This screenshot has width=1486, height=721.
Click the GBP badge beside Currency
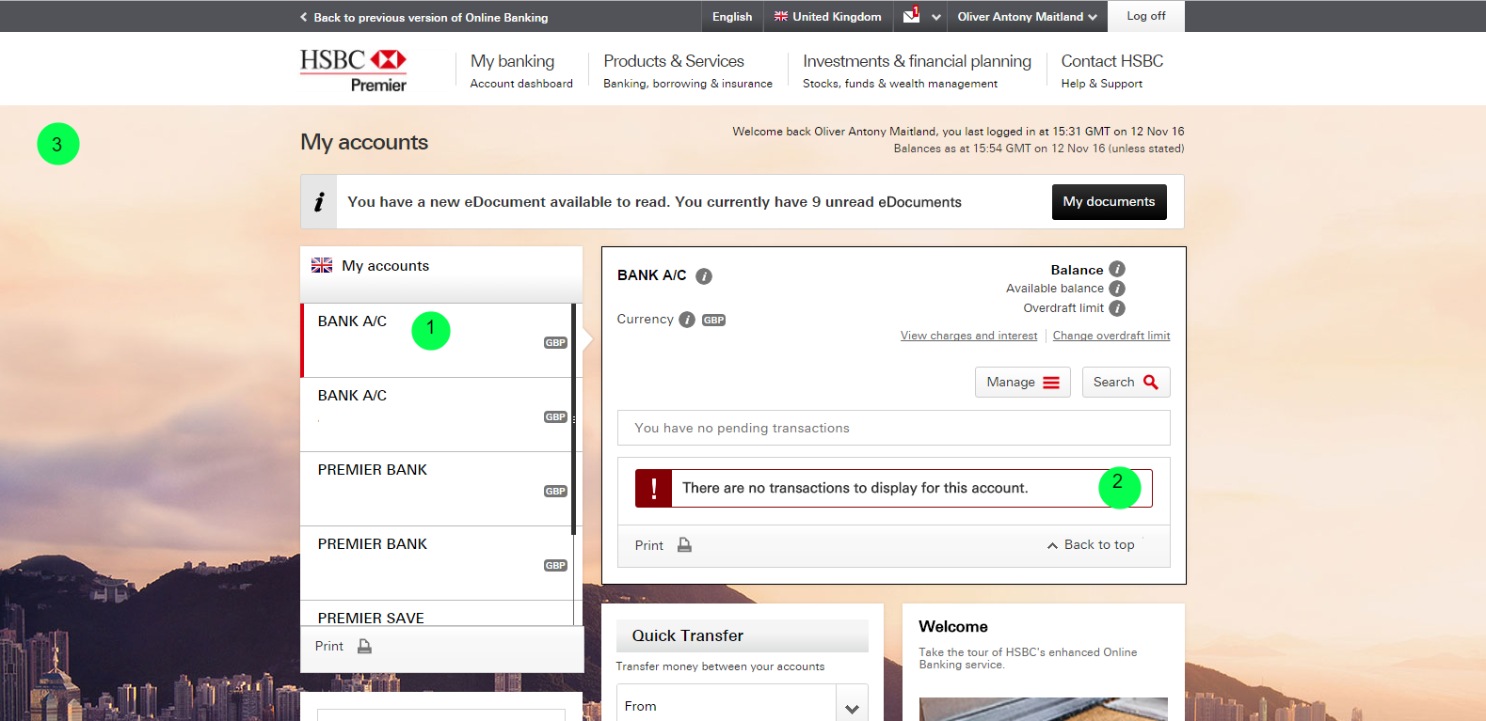[714, 320]
